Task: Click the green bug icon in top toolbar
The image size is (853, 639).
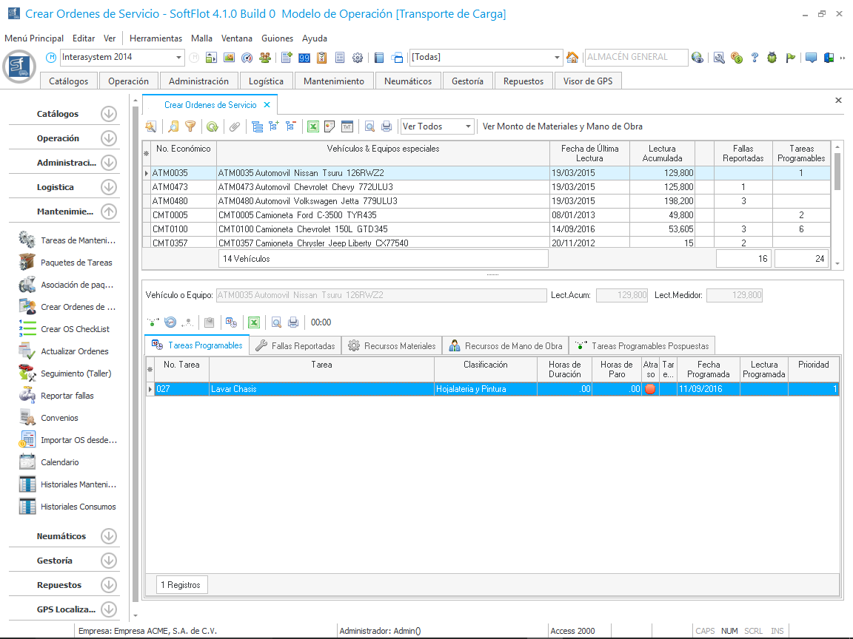Action: click(x=772, y=58)
